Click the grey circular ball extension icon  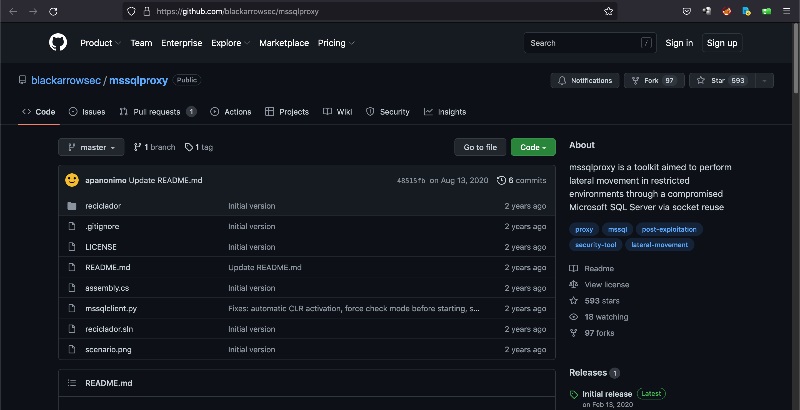pos(707,11)
